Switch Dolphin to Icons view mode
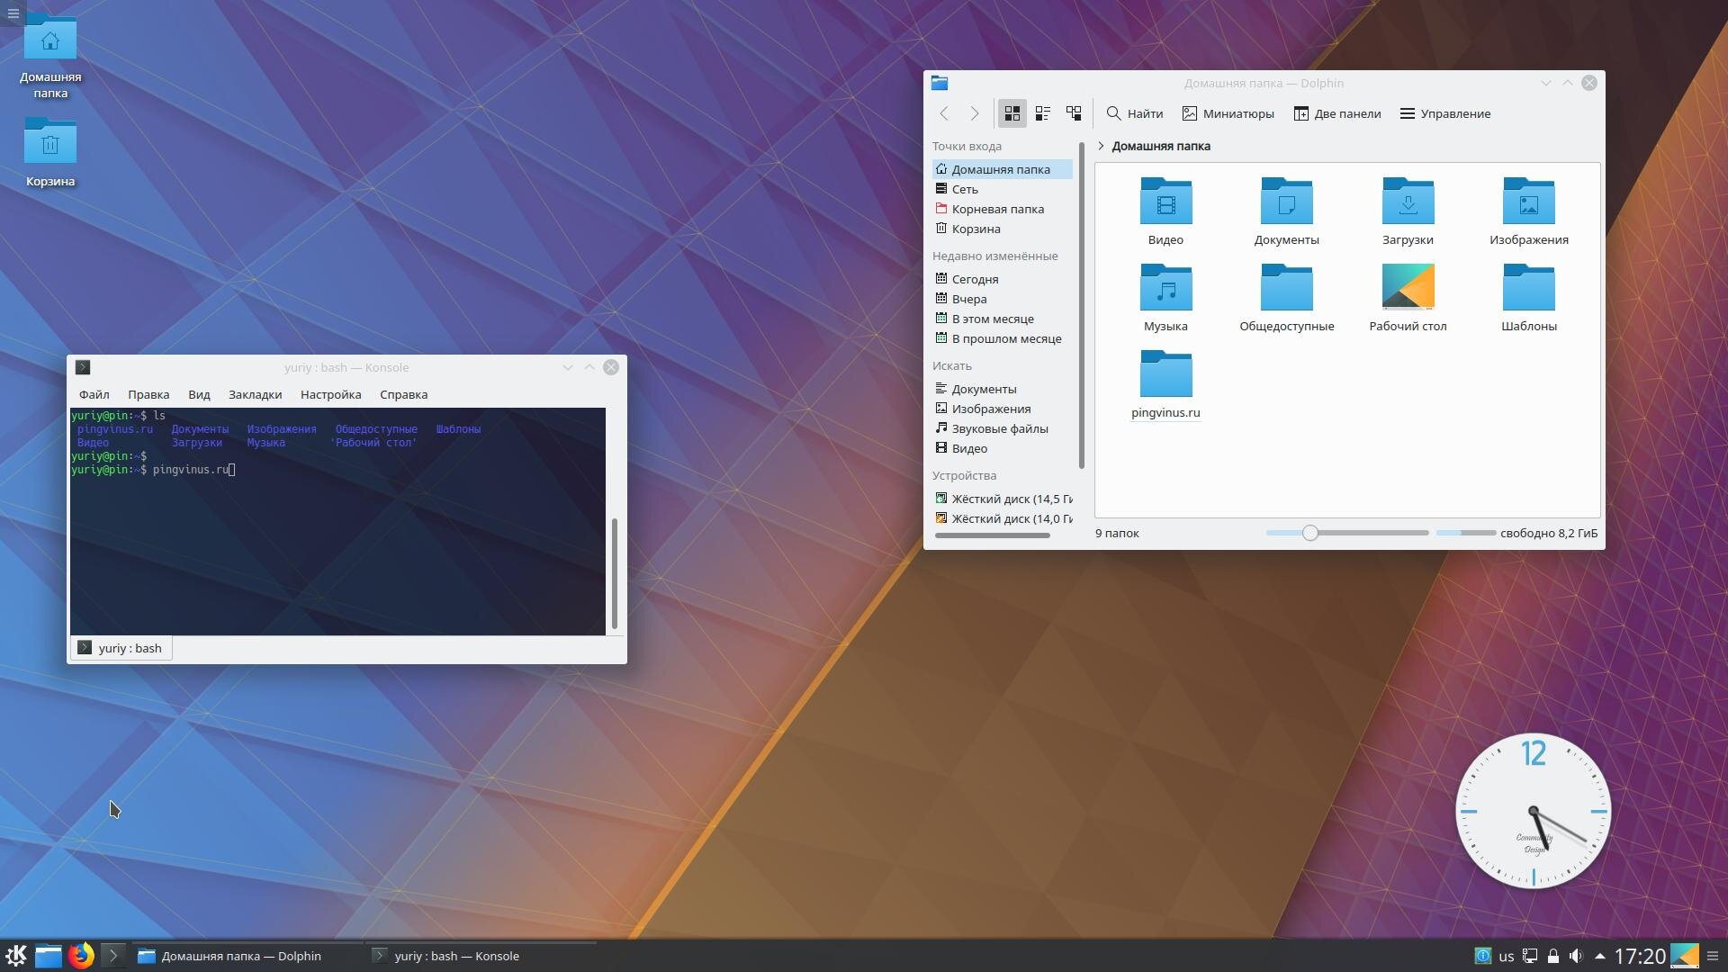Viewport: 1728px width, 972px height. pyautogui.click(x=1012, y=113)
